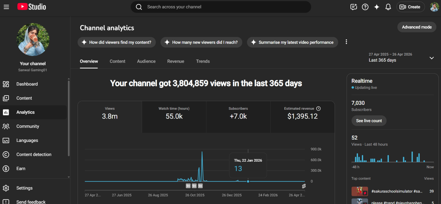Click the See live count button

point(369,121)
